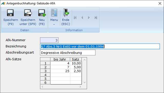Select row header 2 in AfA-Sätze
Image resolution: width=164 pixels, height=93 pixels.
[45, 67]
